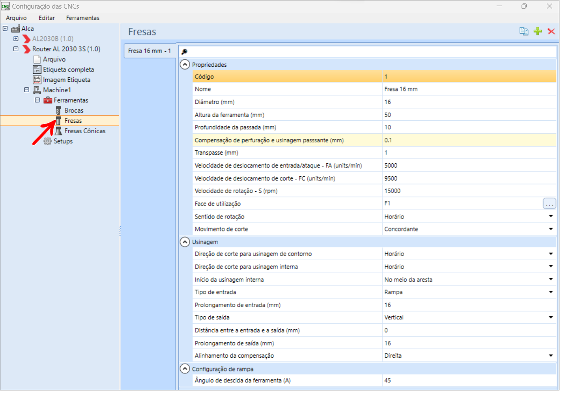
Task: Expand the AL2030B (1.0) node
Action: [16, 39]
